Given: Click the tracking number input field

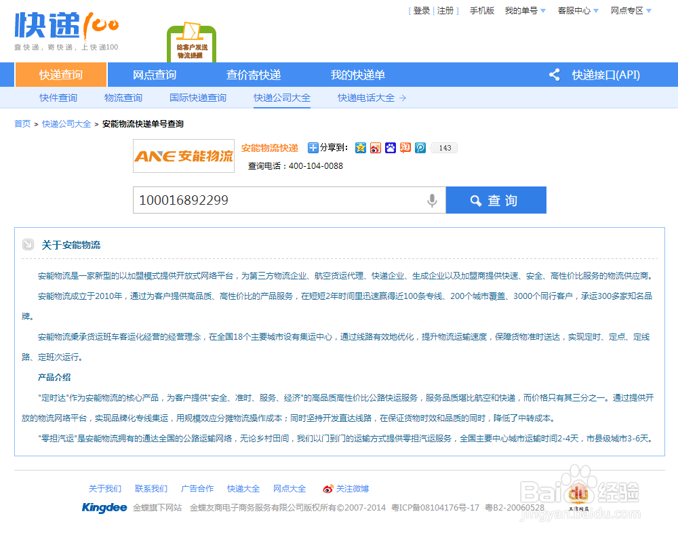Looking at the screenshot, I should pyautogui.click(x=290, y=200).
